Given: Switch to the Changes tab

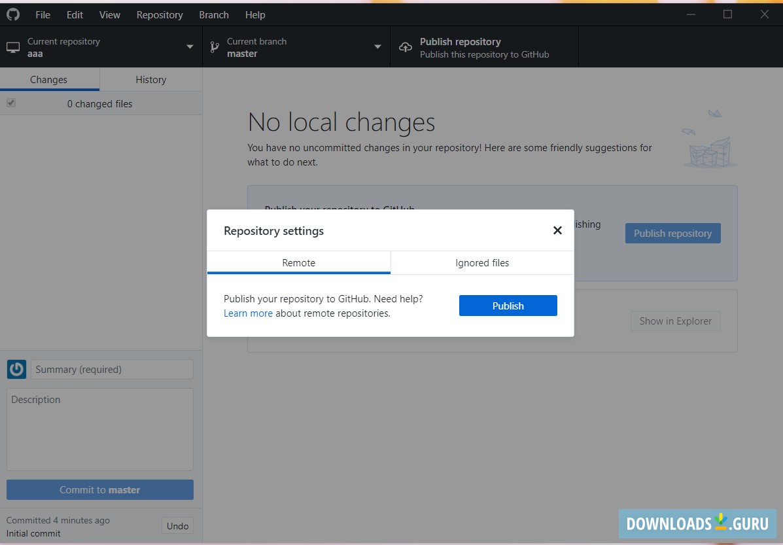Looking at the screenshot, I should [x=49, y=79].
